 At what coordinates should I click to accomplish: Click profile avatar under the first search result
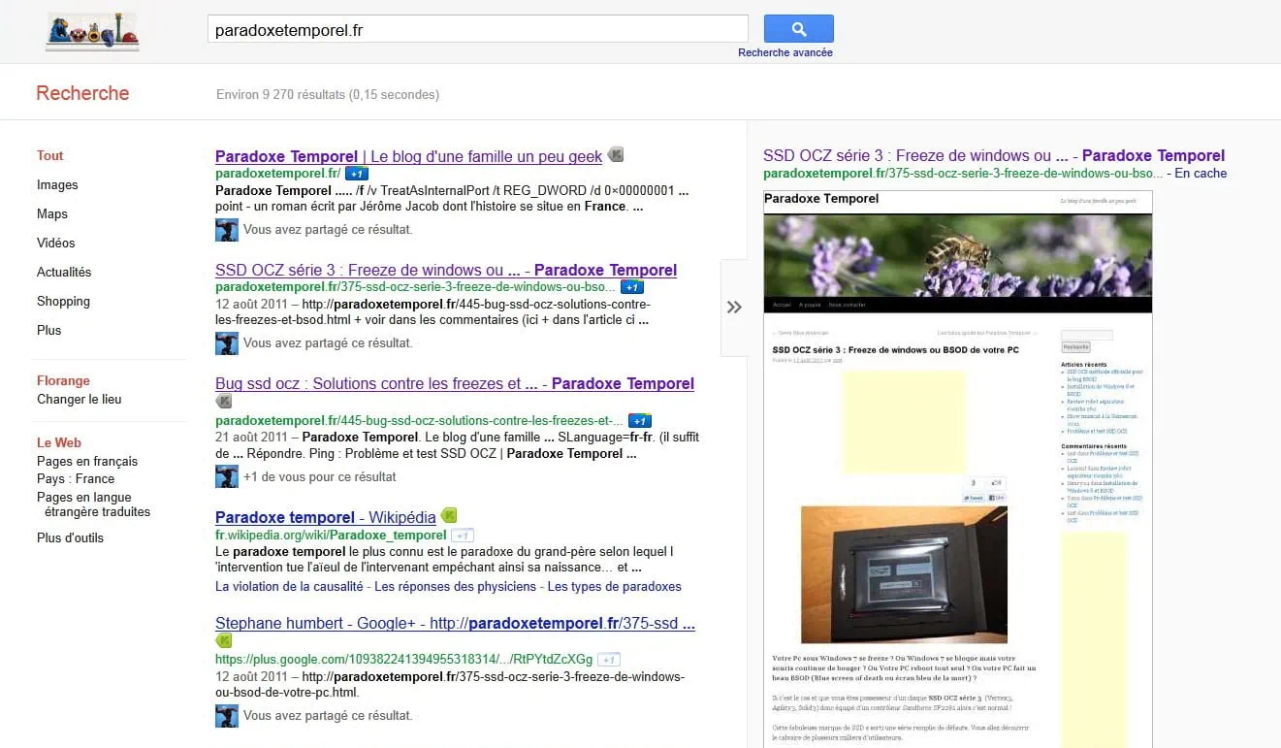click(226, 230)
